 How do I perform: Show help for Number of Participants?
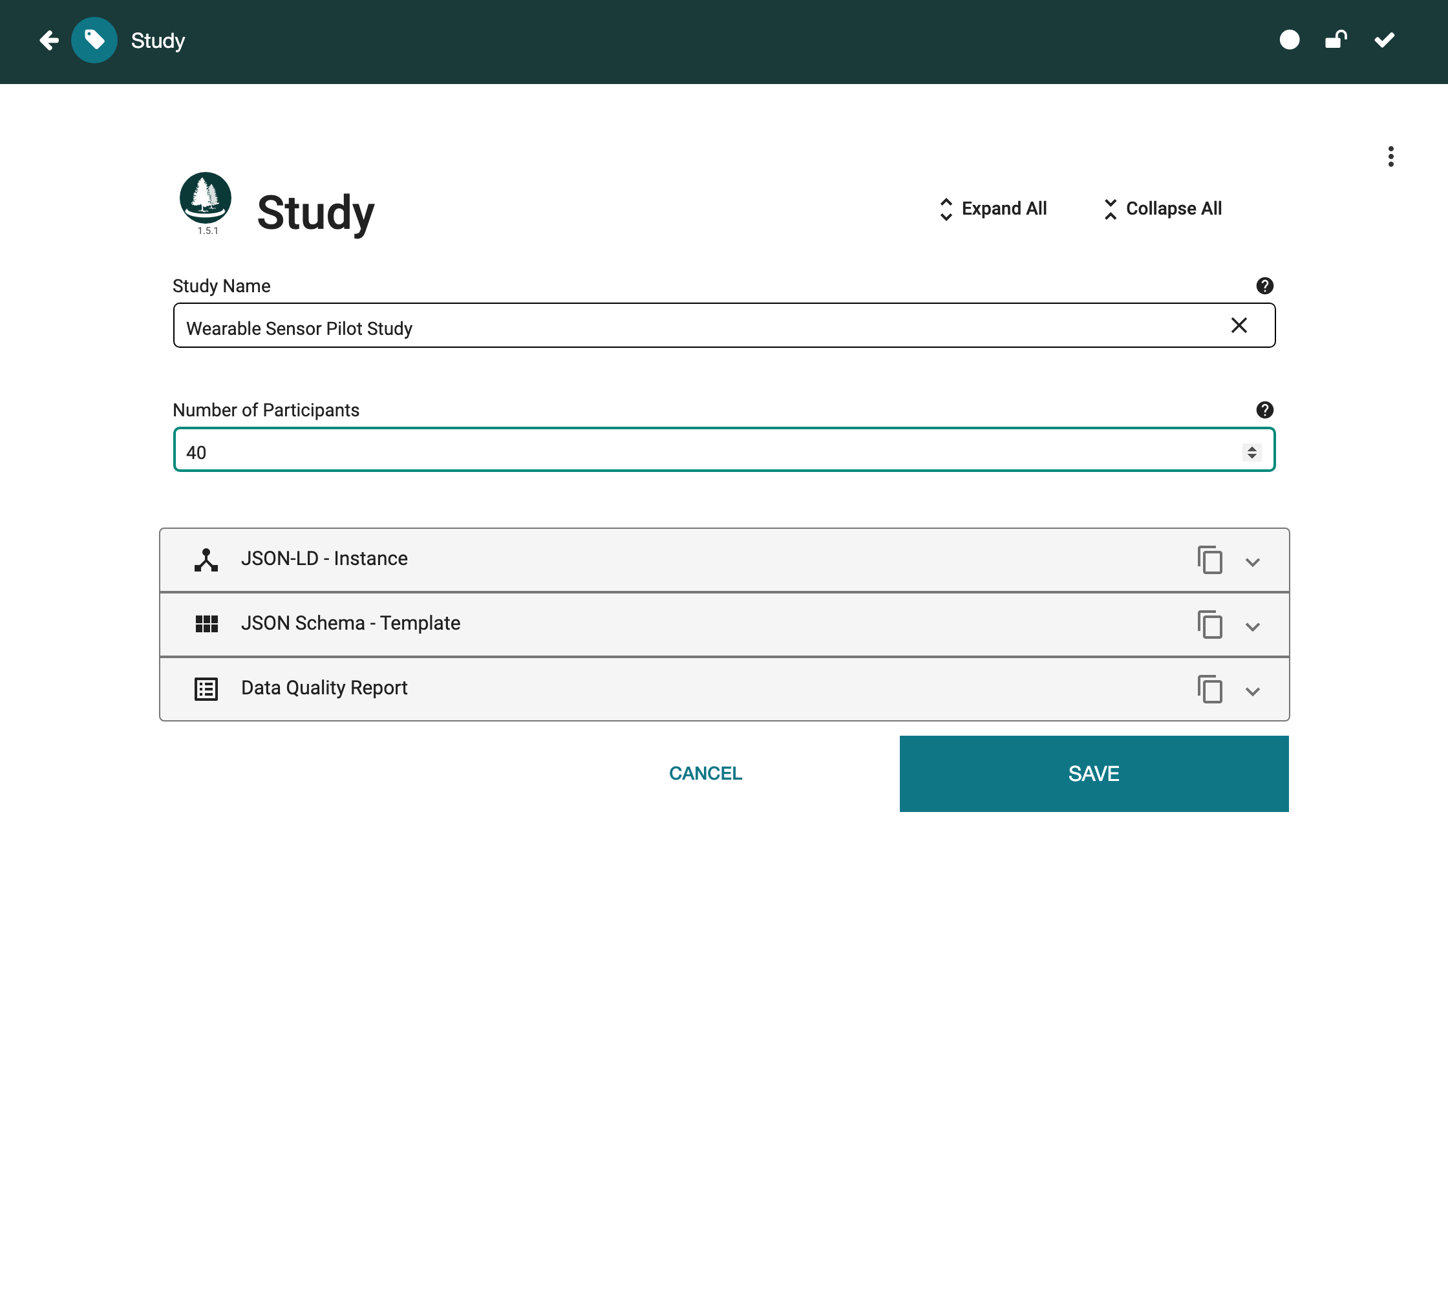(x=1264, y=410)
